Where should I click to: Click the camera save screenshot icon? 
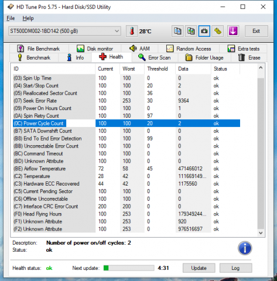[204, 31]
